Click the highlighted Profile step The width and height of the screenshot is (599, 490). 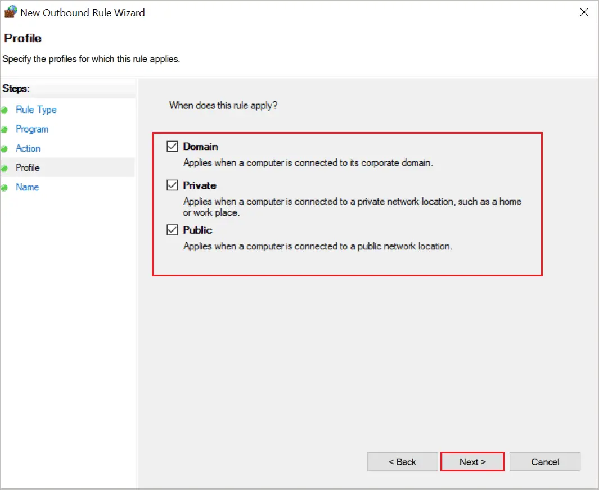(28, 167)
